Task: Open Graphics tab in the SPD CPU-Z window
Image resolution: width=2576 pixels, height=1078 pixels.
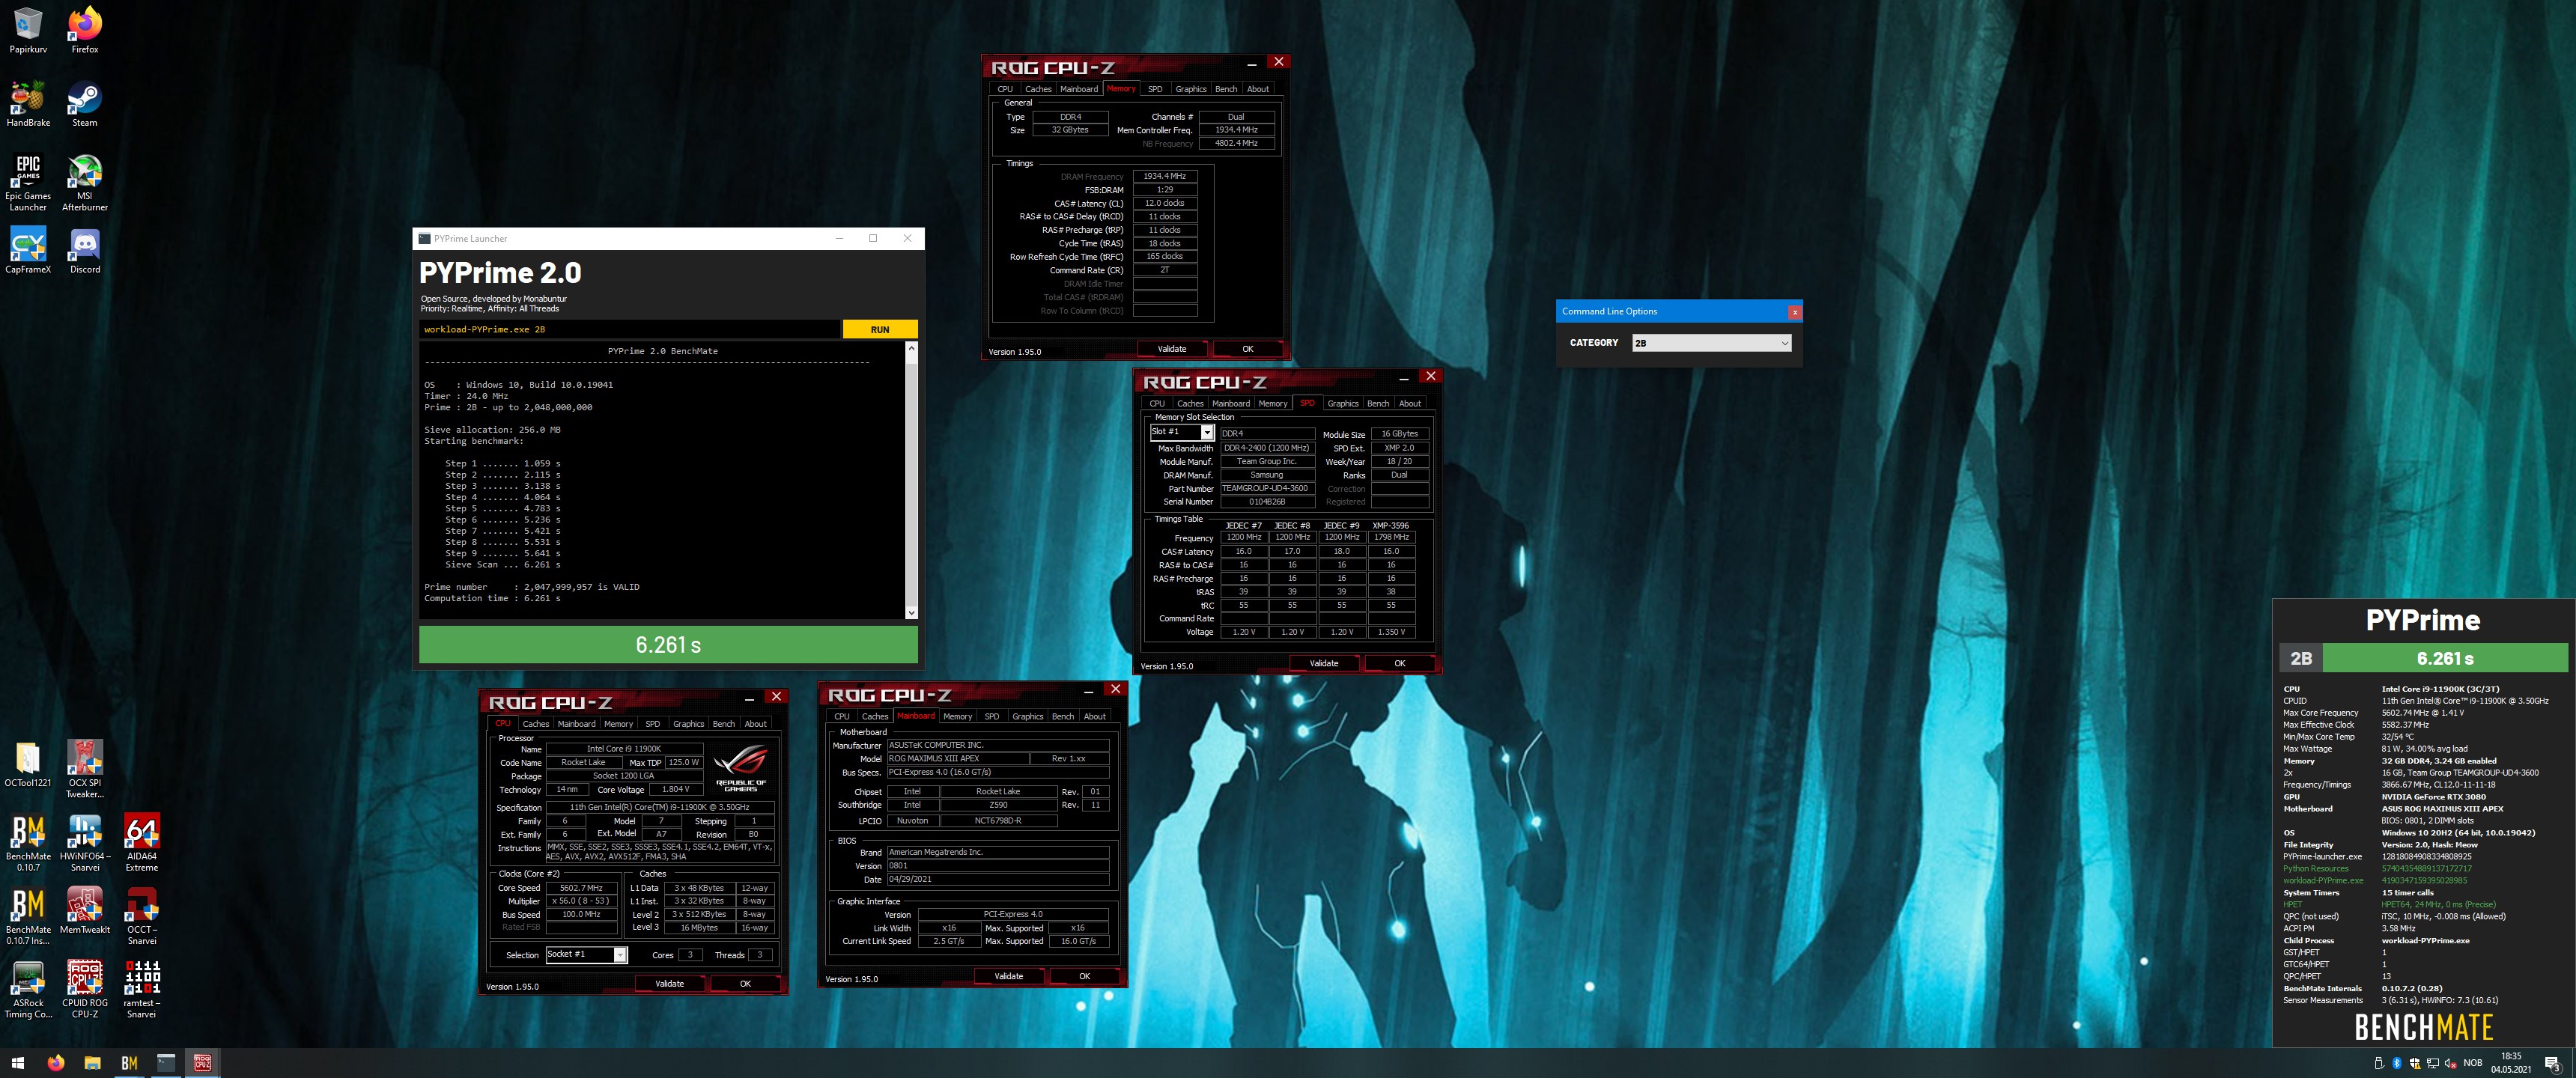Action: 1343,403
